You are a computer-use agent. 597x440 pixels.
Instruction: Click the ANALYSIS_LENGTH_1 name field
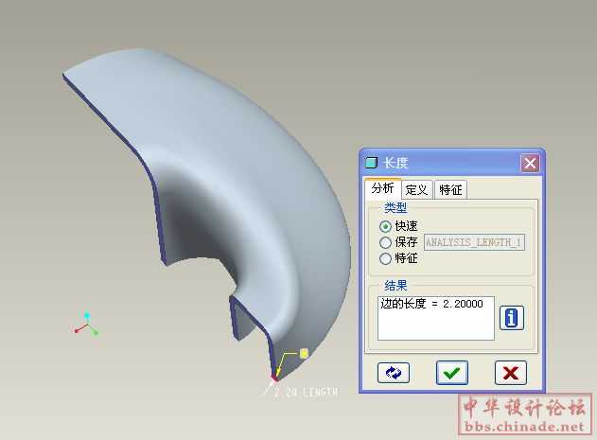(x=474, y=242)
